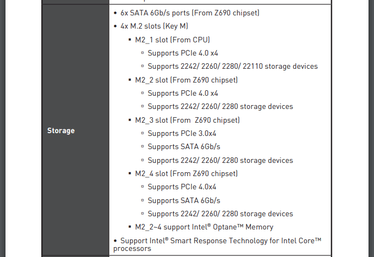Viewport: 374px width, 257px height.
Task: Select the 4x M.2 slots (Key M) text
Action: pos(155,26)
